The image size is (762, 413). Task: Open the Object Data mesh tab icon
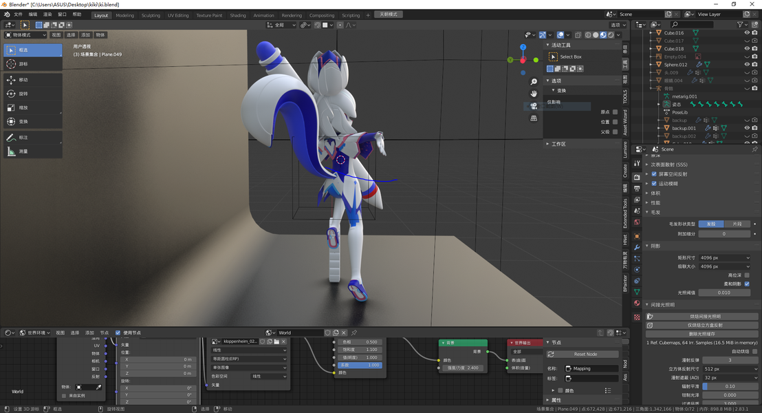tap(637, 292)
